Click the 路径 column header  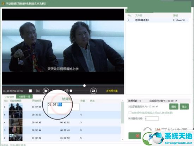point(175,16)
